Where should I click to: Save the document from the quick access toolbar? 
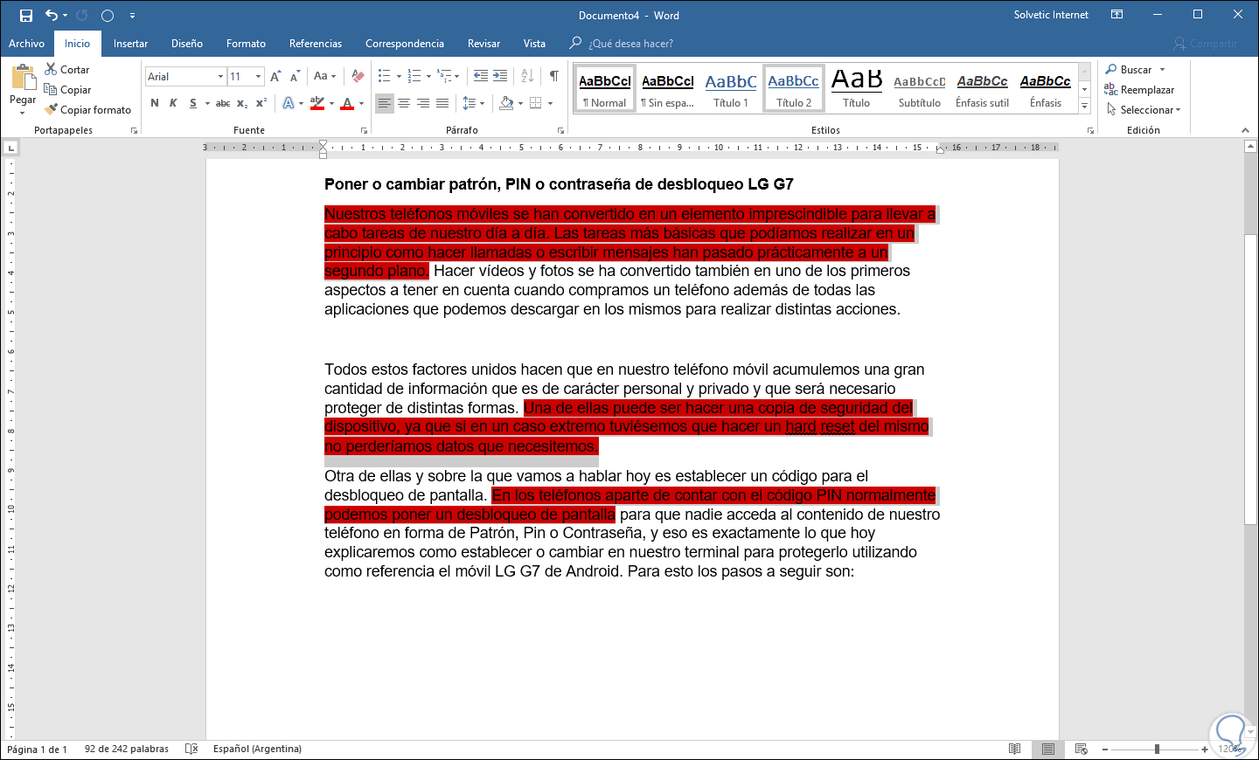26,15
